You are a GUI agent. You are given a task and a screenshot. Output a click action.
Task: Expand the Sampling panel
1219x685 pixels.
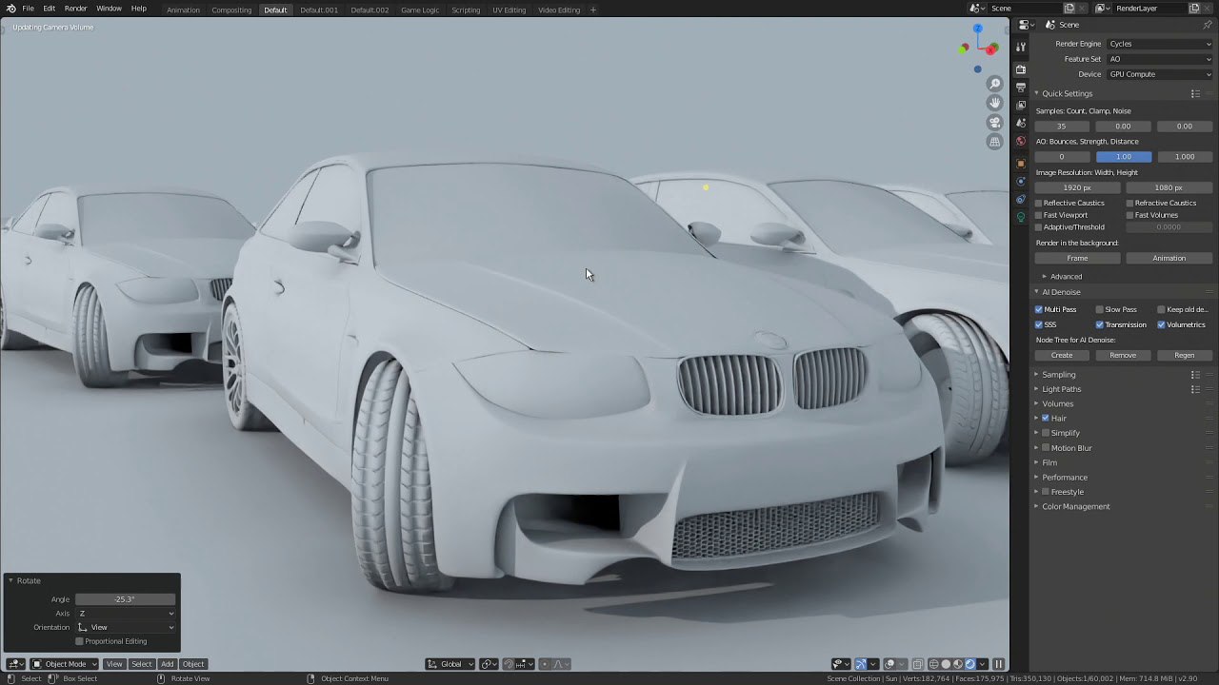(x=1058, y=375)
